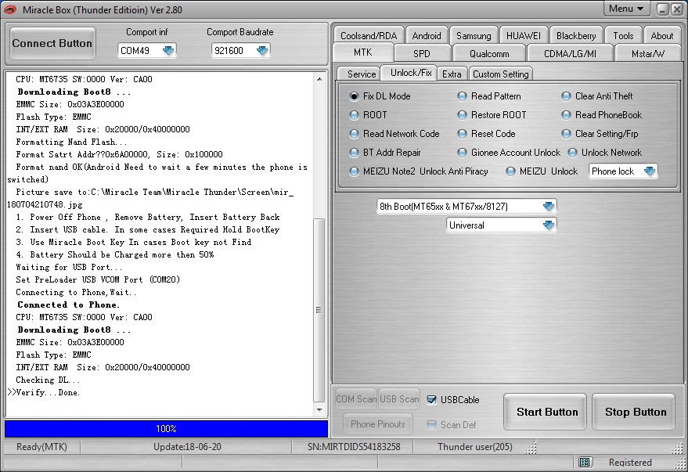Viewport: 688px width, 472px height.
Task: Open the Android tab
Action: coord(427,35)
